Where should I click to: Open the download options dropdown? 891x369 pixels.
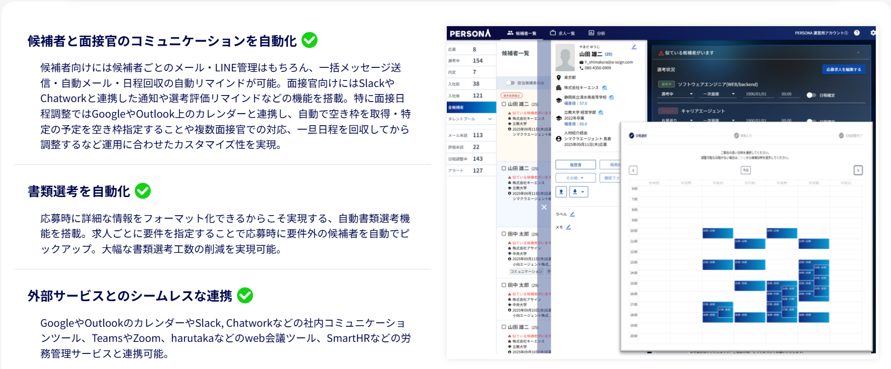pyautogui.click(x=579, y=192)
